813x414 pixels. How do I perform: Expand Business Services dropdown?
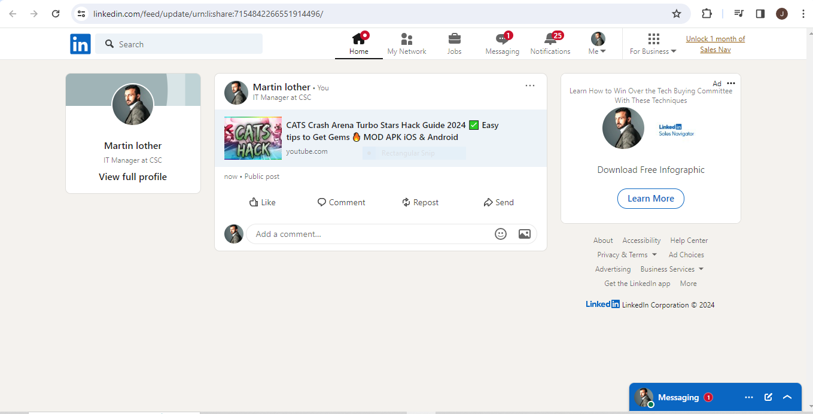pos(672,269)
